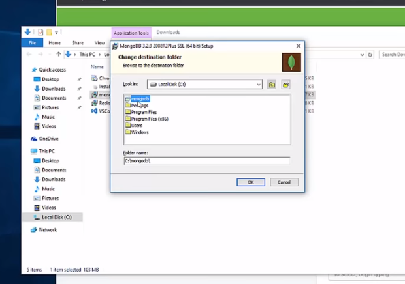Click the Back arrow in Explorer

tap(29, 54)
